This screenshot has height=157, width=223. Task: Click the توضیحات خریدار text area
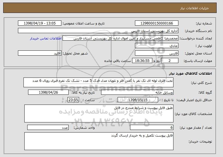tap(99, 141)
